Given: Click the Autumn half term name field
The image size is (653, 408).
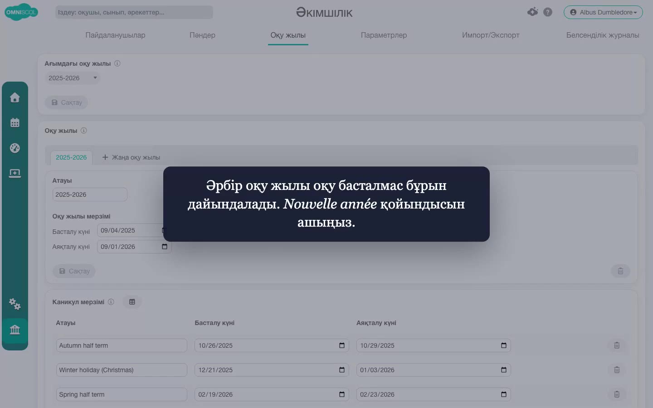Looking at the screenshot, I should (x=122, y=345).
